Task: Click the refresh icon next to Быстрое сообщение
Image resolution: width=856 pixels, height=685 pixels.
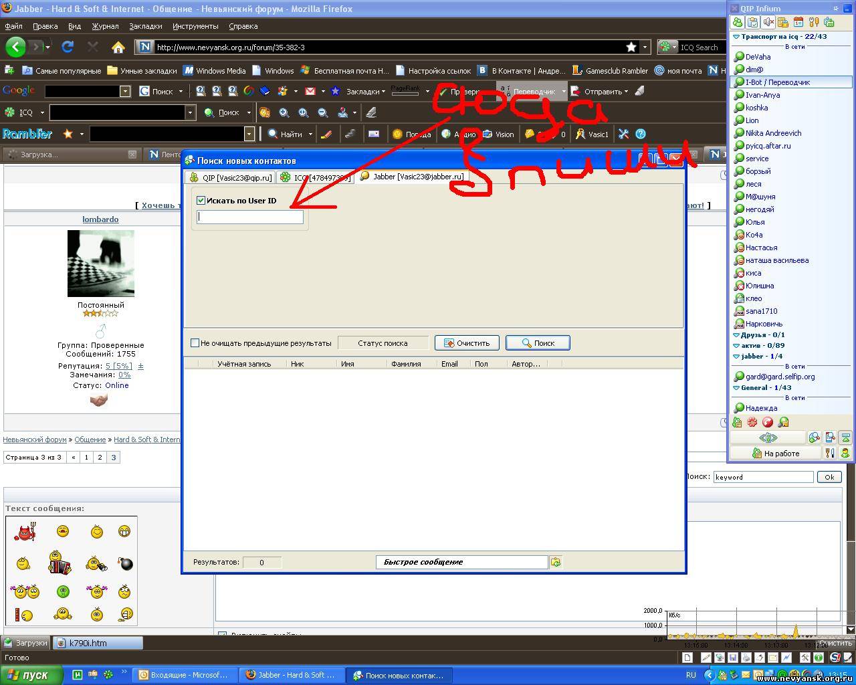Action: (555, 562)
